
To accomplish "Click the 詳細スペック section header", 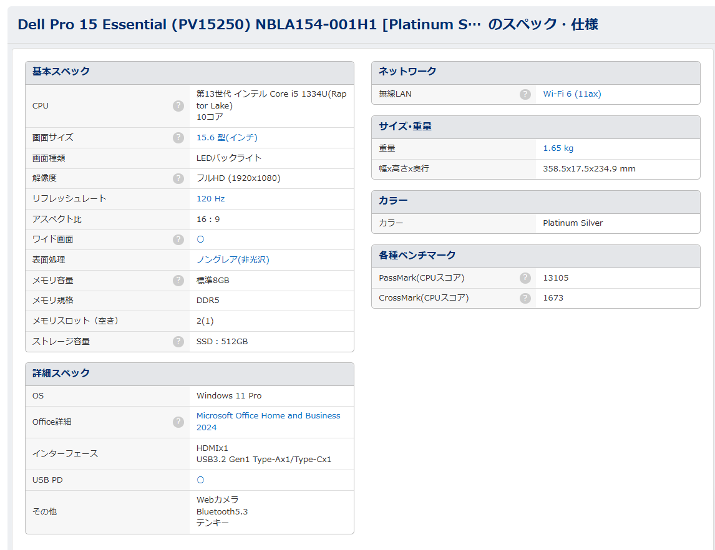I will pyautogui.click(x=190, y=375).
